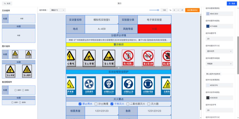Click 123123123 next to 急救
This screenshot has height=119, width=239.
[154, 111]
